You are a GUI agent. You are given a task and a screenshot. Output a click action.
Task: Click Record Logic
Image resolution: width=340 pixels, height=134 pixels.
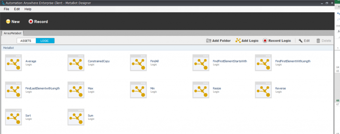(x=277, y=41)
